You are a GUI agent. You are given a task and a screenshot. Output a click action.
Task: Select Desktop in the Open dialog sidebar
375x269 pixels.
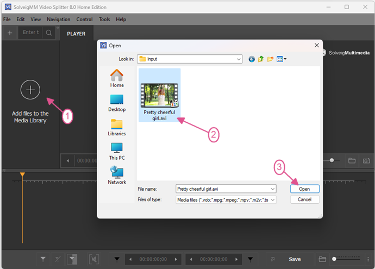tap(117, 103)
